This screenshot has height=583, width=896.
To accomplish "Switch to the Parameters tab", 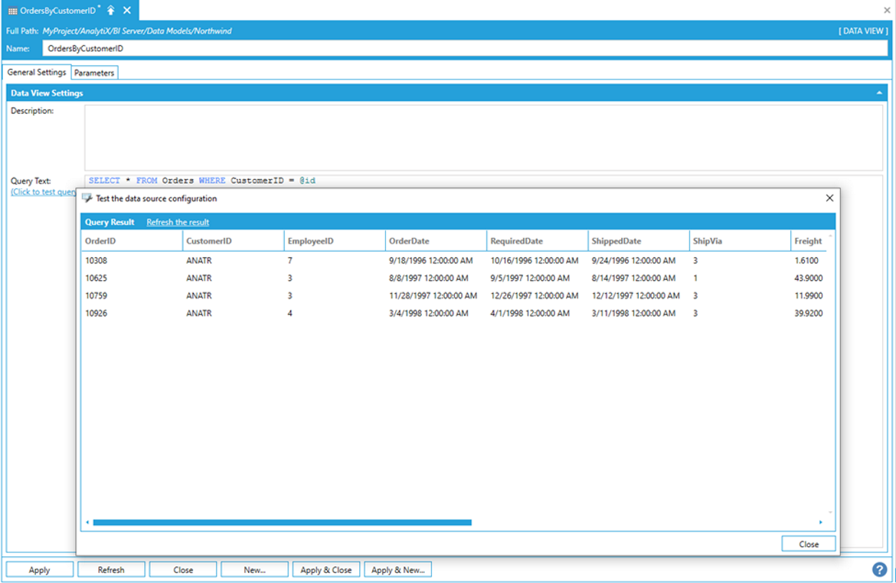I will 94,73.
